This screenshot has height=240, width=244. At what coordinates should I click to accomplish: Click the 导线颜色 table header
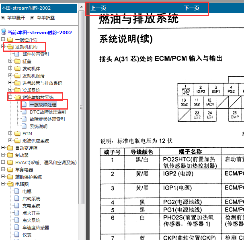click(142, 152)
